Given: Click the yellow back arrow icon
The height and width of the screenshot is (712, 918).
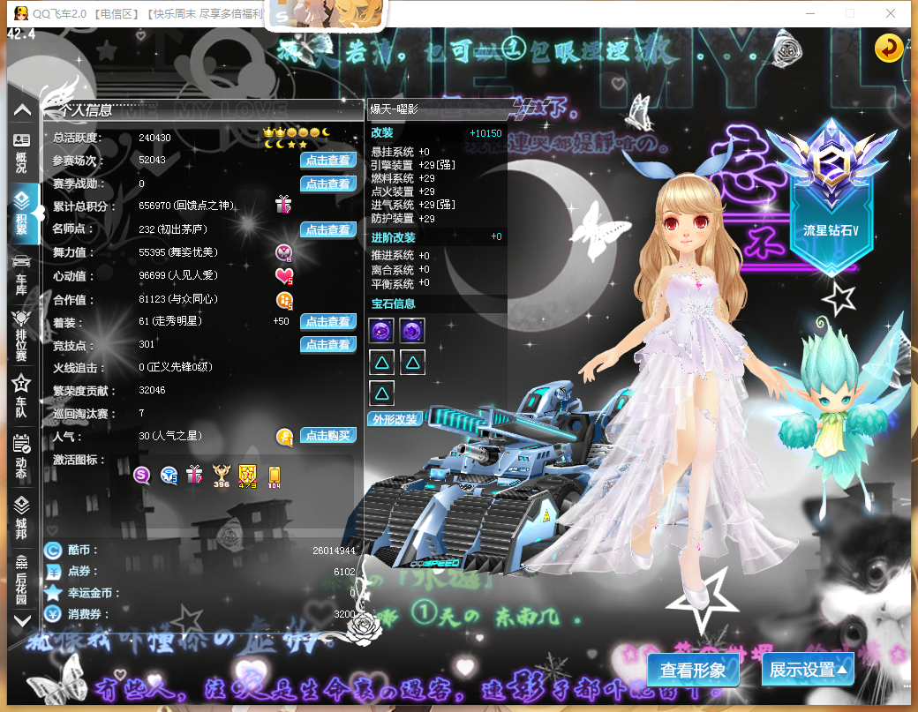Looking at the screenshot, I should tap(888, 49).
